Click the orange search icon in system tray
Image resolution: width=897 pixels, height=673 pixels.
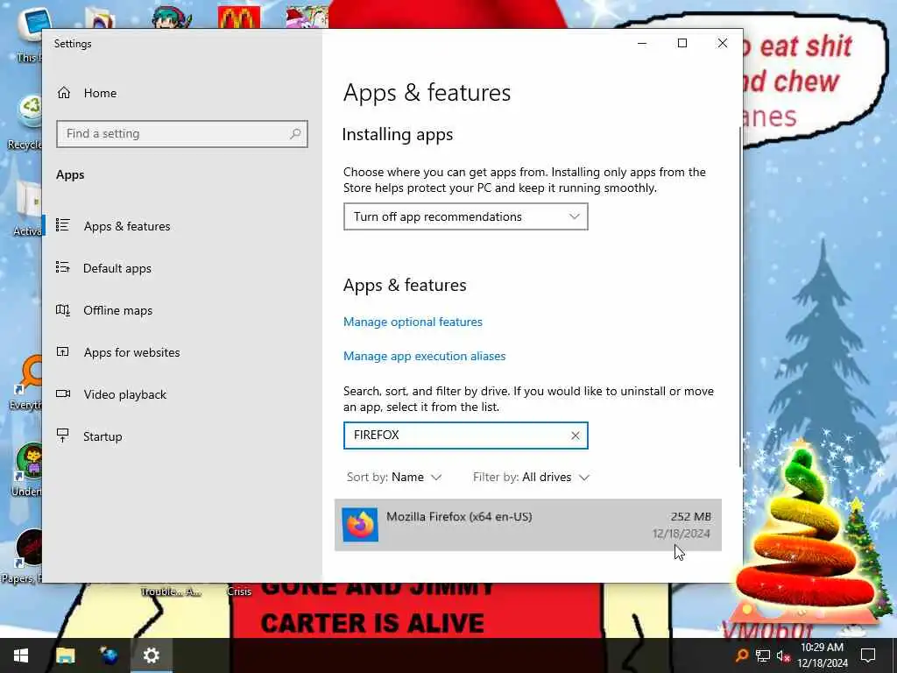(741, 655)
